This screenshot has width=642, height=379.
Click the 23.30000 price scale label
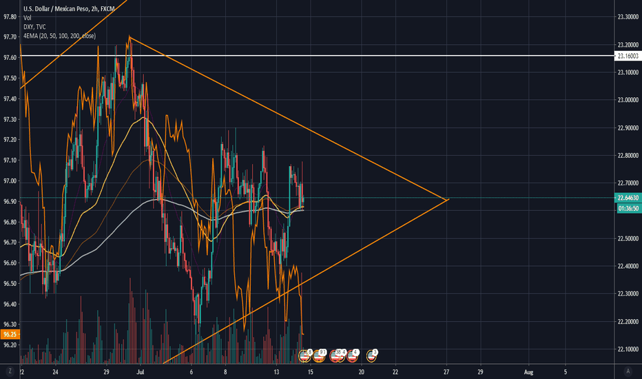[628, 17]
